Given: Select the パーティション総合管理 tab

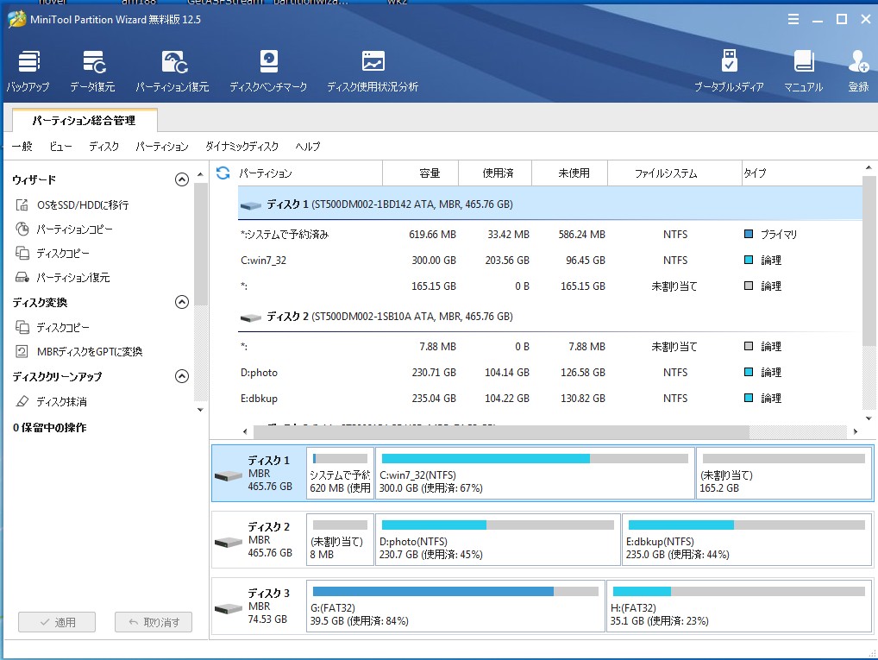Looking at the screenshot, I should (84, 121).
